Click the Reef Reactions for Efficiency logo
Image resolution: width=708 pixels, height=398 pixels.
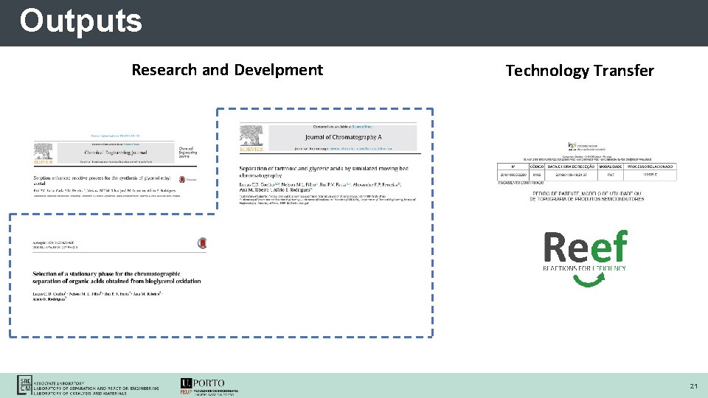(585, 258)
